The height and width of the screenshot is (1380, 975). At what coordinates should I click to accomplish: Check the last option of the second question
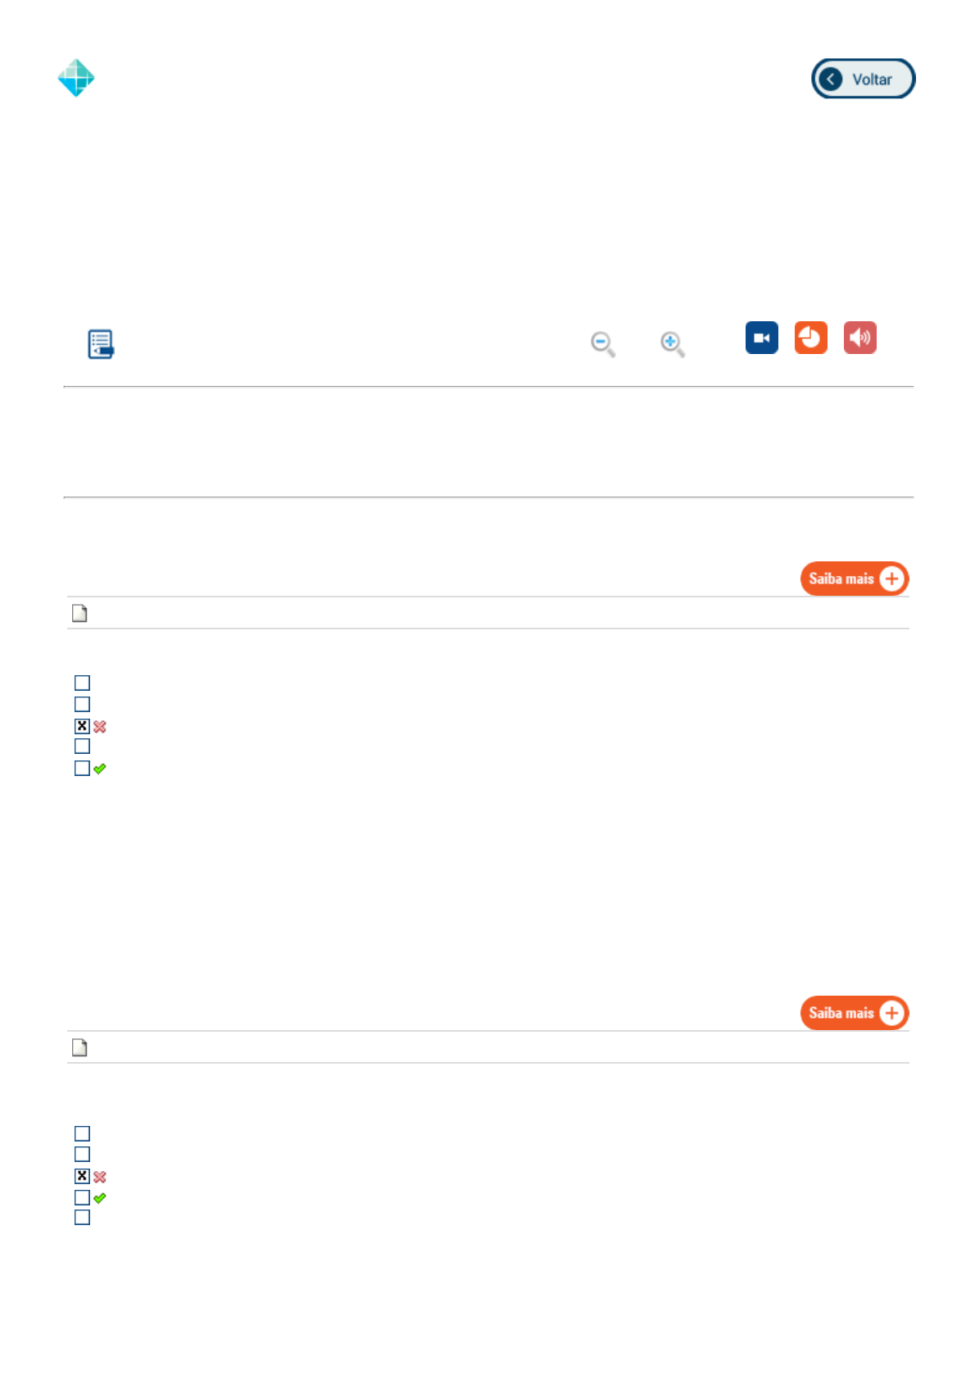(82, 1218)
